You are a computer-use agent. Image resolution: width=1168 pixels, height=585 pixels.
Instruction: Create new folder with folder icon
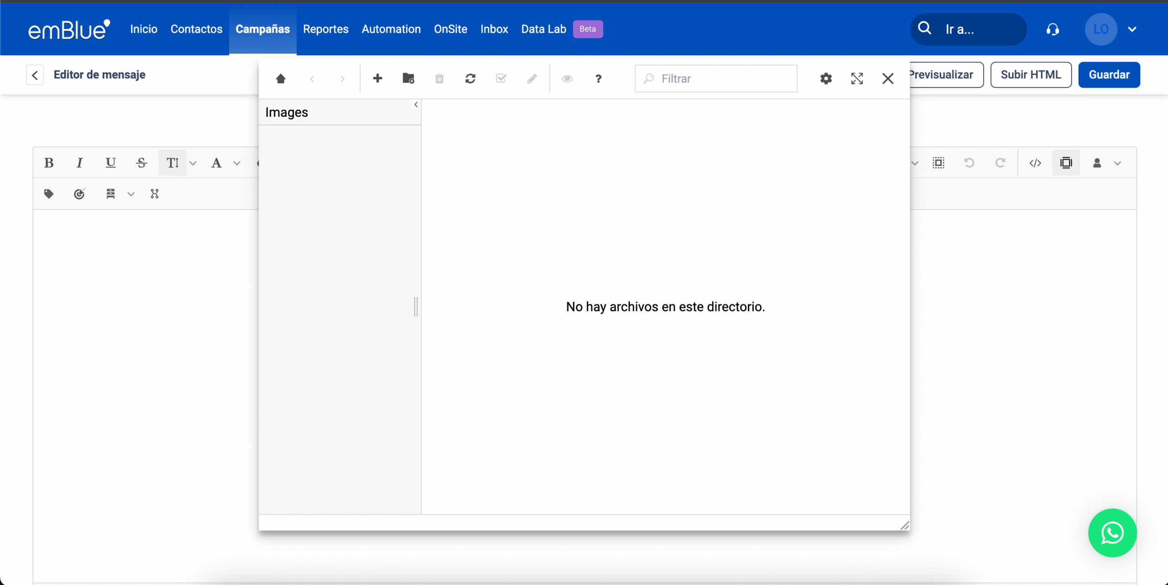[x=408, y=78]
